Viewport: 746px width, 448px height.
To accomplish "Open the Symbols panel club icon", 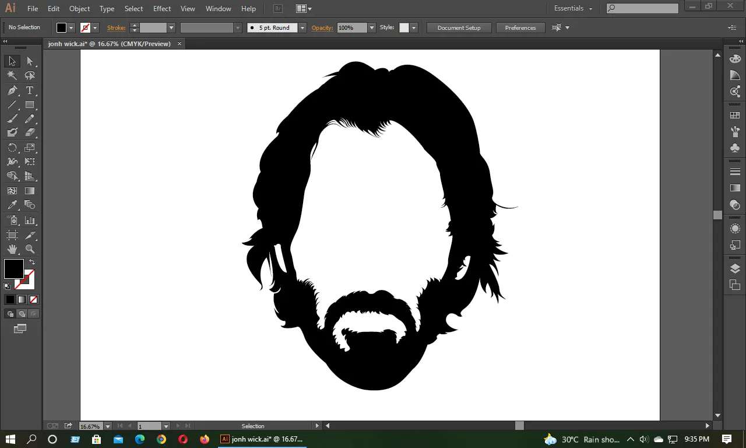I will (735, 148).
